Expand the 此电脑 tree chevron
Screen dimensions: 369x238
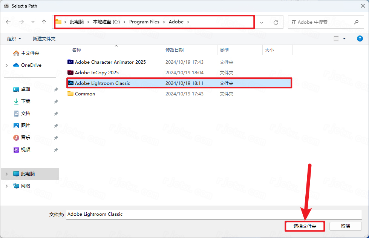[6, 174]
